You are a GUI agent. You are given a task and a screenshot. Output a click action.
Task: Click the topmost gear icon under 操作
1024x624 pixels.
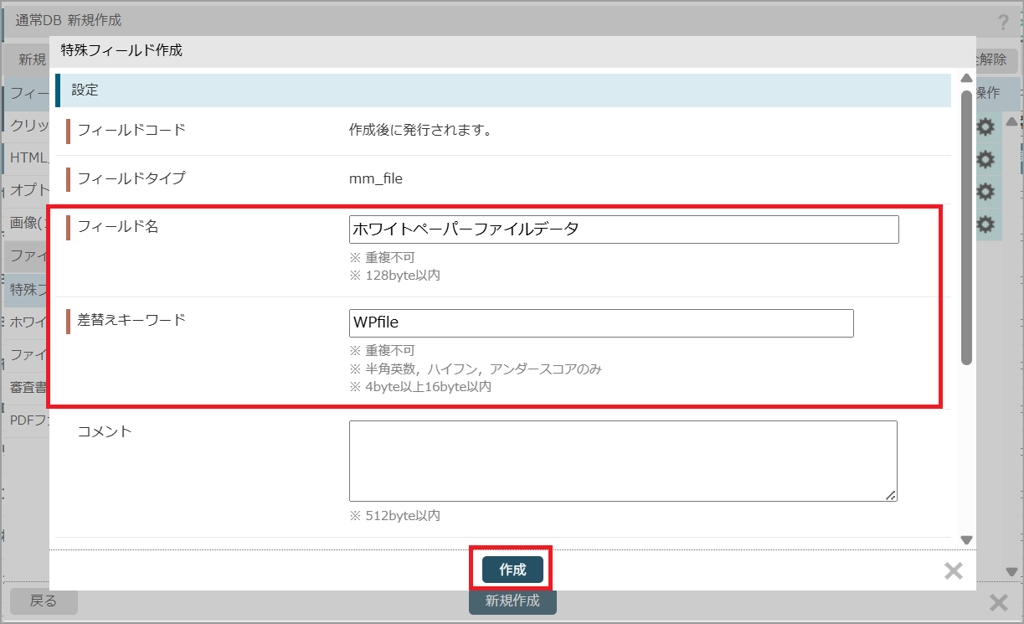[x=985, y=127]
